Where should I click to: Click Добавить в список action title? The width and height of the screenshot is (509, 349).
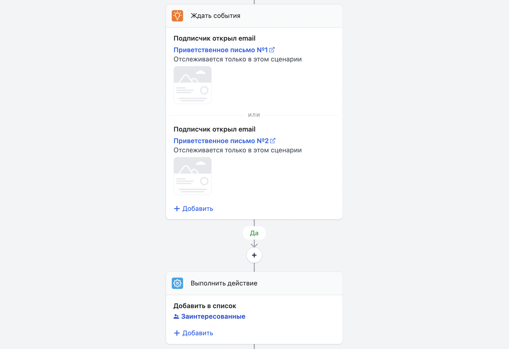point(205,306)
